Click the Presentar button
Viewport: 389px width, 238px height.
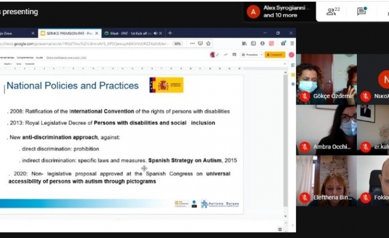pyautogui.click(x=249, y=54)
